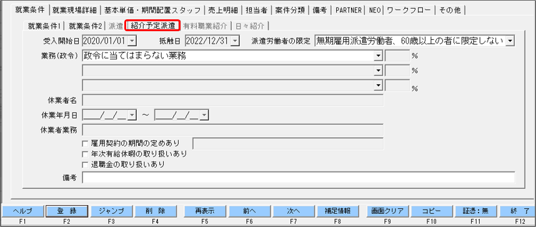The image size is (536, 227).
Task: Open the NEO tab
Action: click(x=375, y=10)
